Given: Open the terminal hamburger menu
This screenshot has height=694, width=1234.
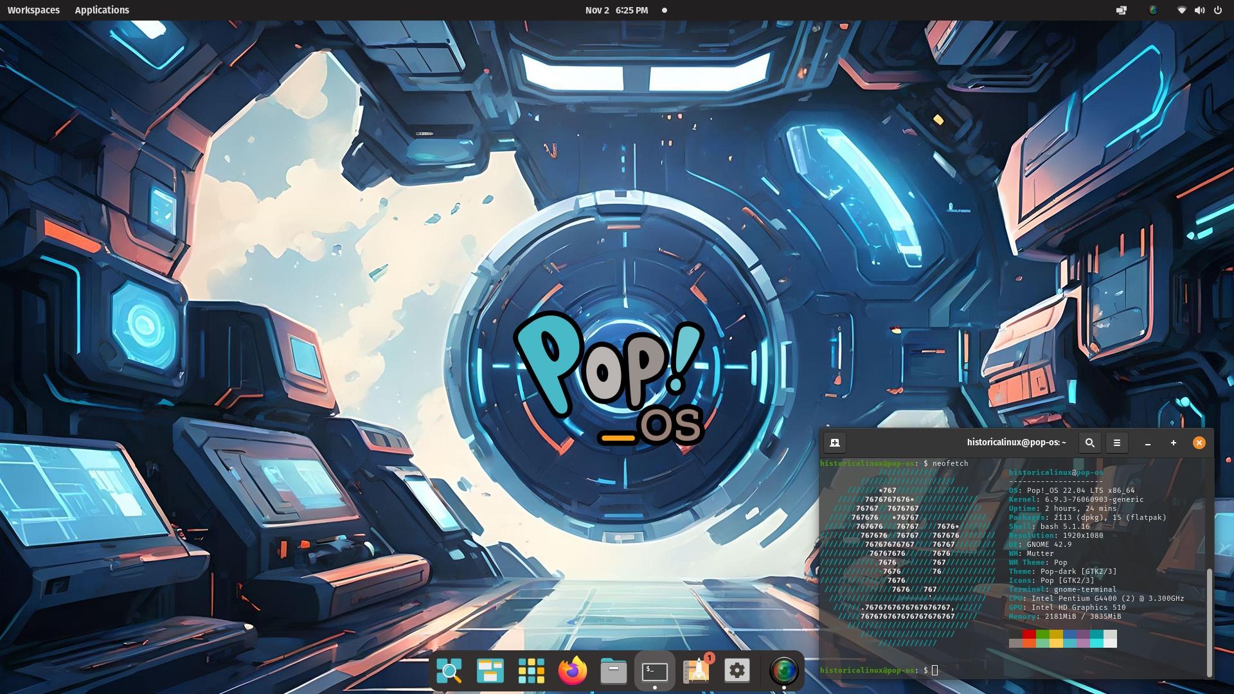Looking at the screenshot, I should pyautogui.click(x=1117, y=443).
